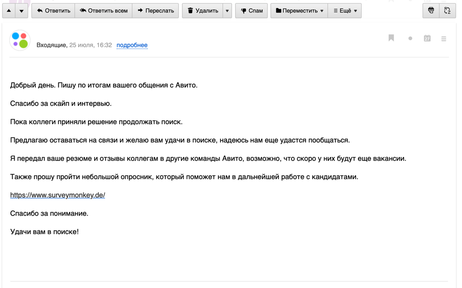Show message details via подробнее
The image size is (462, 288).
point(132,45)
